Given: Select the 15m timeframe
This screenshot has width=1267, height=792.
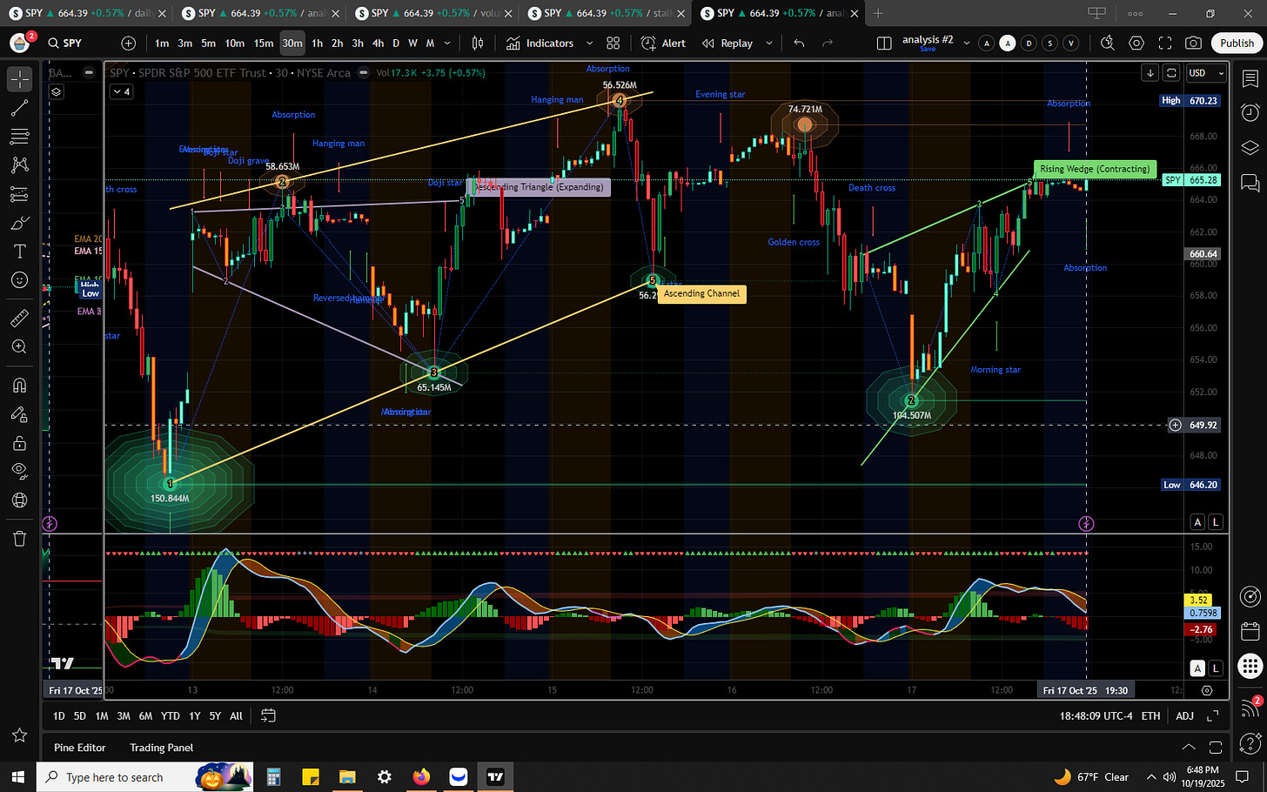Looking at the screenshot, I should (264, 44).
